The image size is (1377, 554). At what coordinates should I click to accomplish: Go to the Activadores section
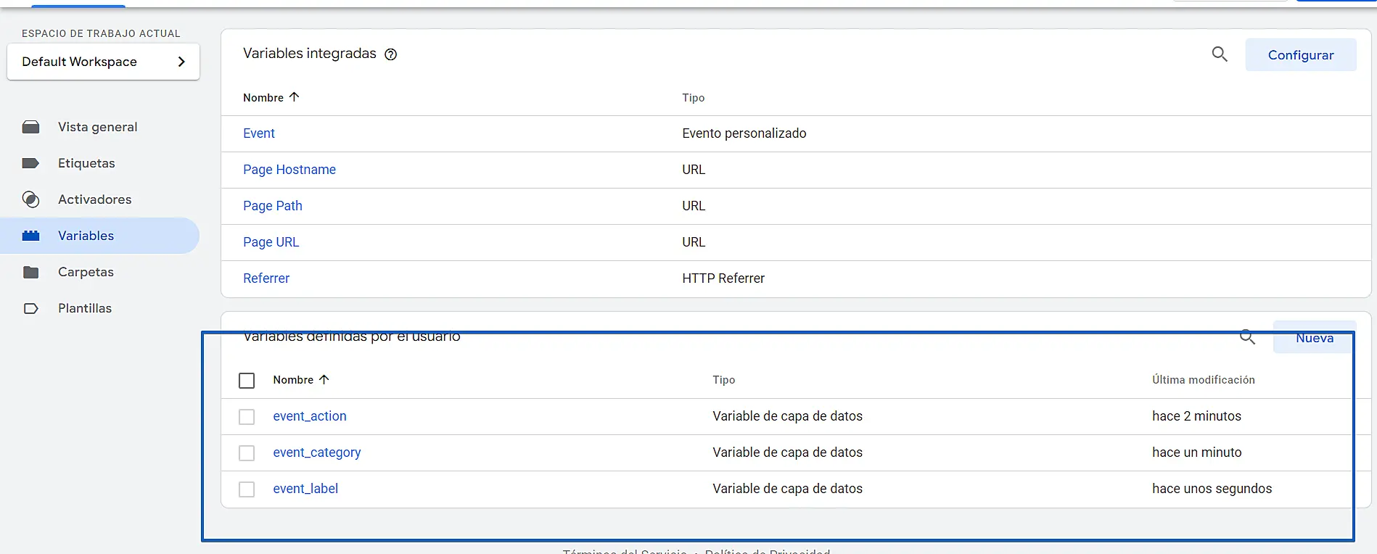pyautogui.click(x=94, y=199)
